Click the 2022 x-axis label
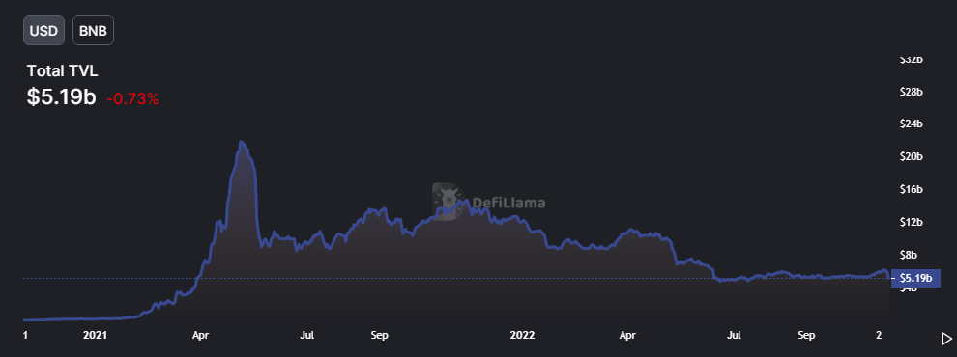This screenshot has width=957, height=357. [522, 335]
